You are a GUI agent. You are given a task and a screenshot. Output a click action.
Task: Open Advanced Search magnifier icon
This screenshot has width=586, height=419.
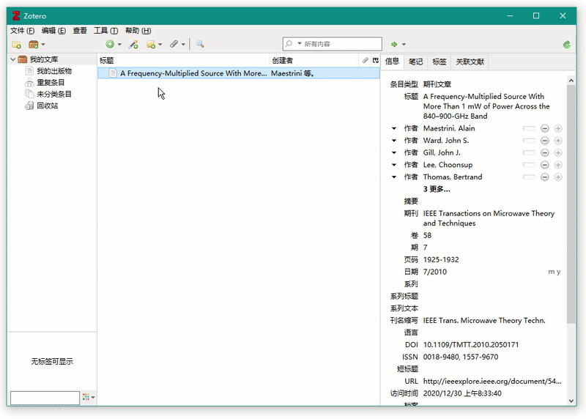click(x=199, y=45)
